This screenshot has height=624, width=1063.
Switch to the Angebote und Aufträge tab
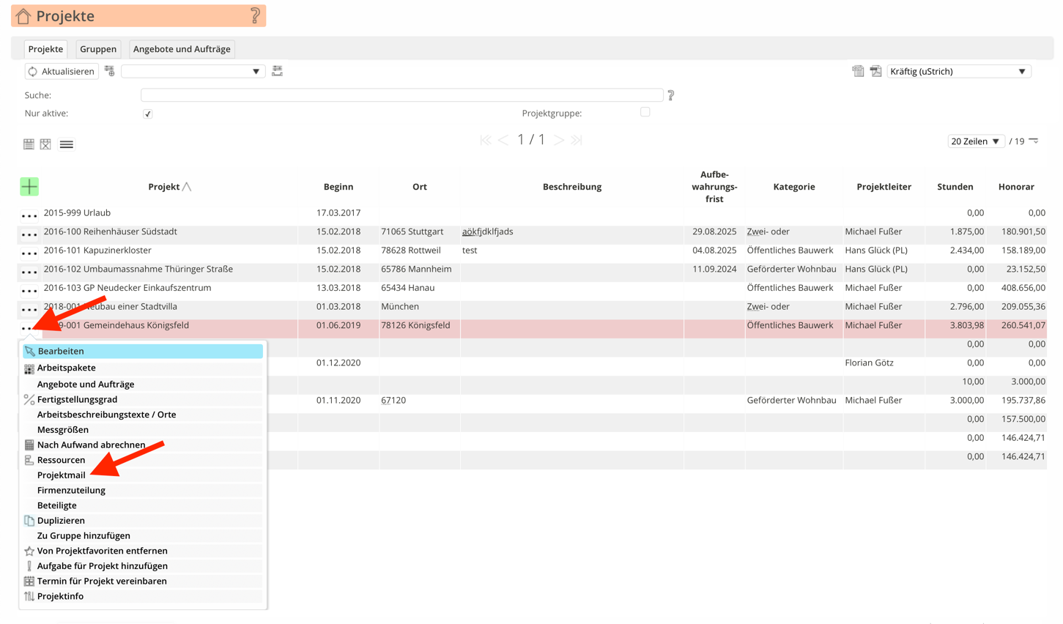182,49
